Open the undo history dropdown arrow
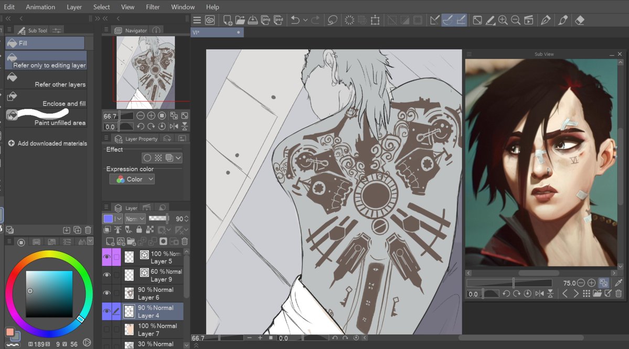Screen dimensions: 629x349 pos(305,20)
